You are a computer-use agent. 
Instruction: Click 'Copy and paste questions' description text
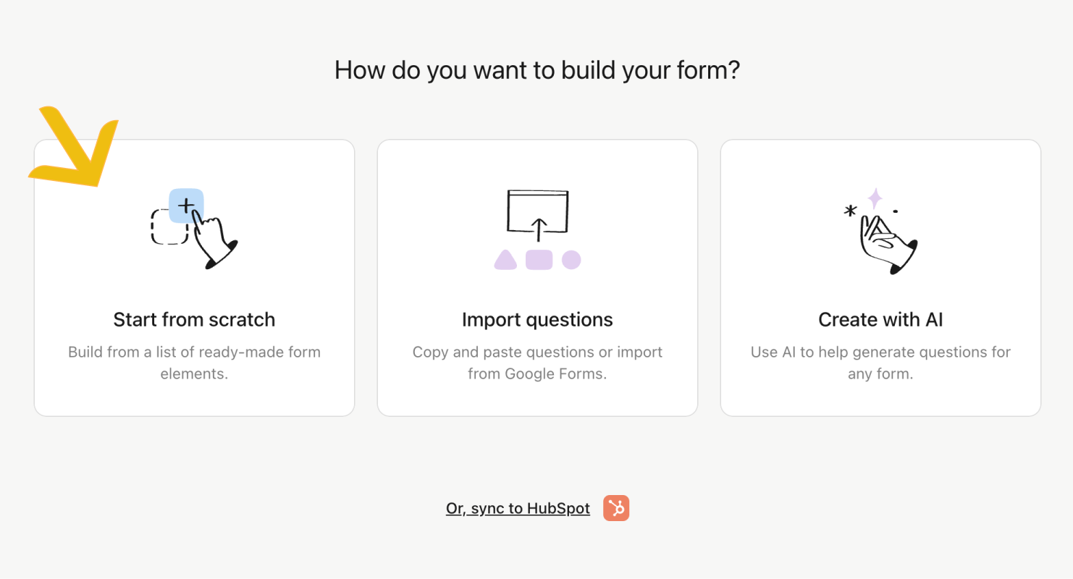tap(537, 363)
